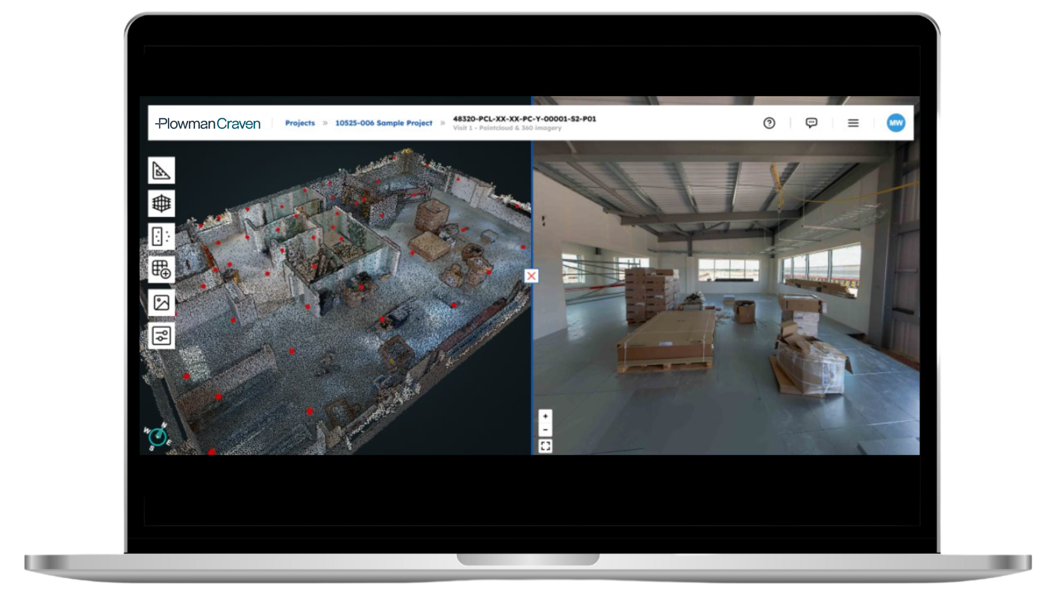Click the MW user avatar
This screenshot has width=1057, height=594.
coord(896,123)
